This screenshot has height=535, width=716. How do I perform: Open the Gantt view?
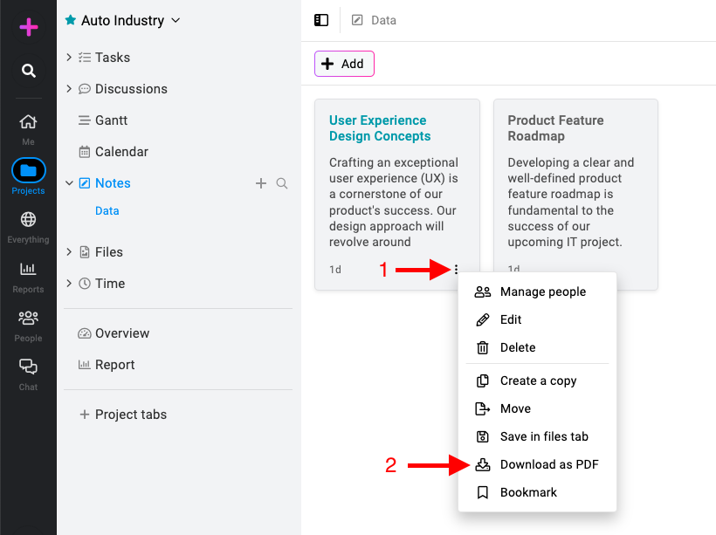[x=111, y=120]
